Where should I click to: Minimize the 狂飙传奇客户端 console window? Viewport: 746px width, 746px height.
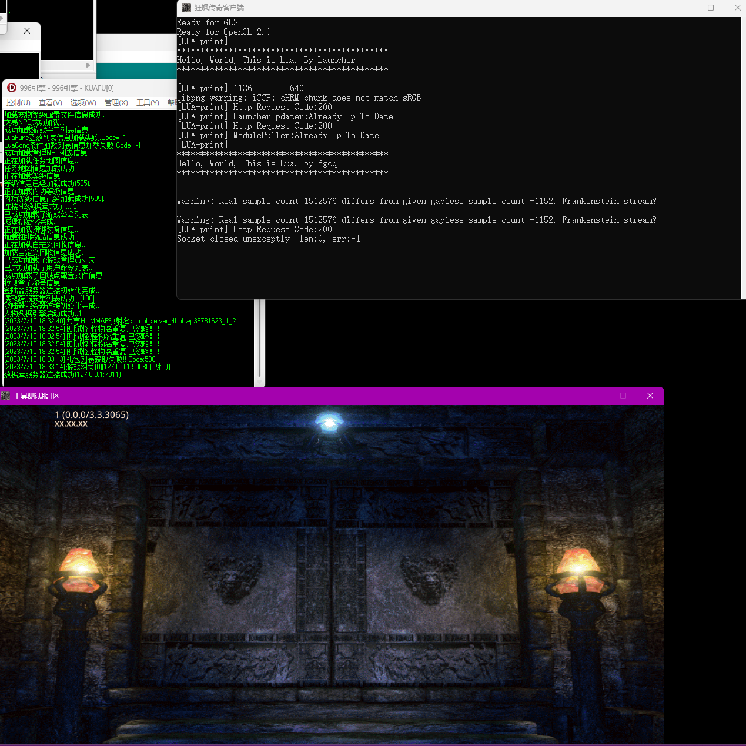[684, 8]
